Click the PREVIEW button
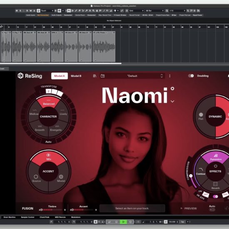This screenshot has width=229, height=229. tap(189, 209)
